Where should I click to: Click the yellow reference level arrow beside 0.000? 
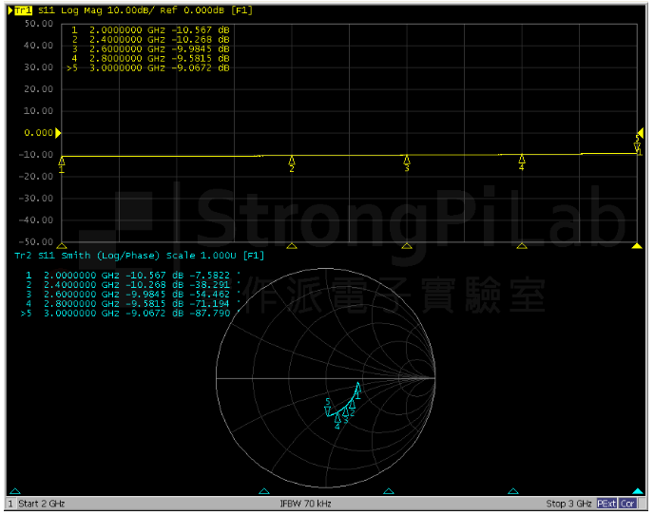point(58,133)
